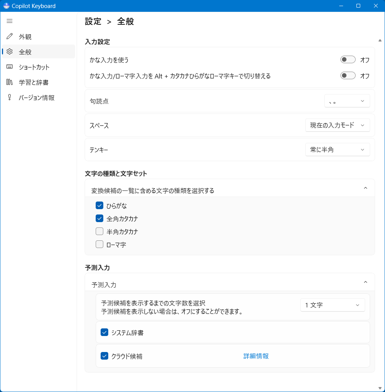Minimize the Copilot Keyboard window
The width and height of the screenshot is (385, 392).
341,6
